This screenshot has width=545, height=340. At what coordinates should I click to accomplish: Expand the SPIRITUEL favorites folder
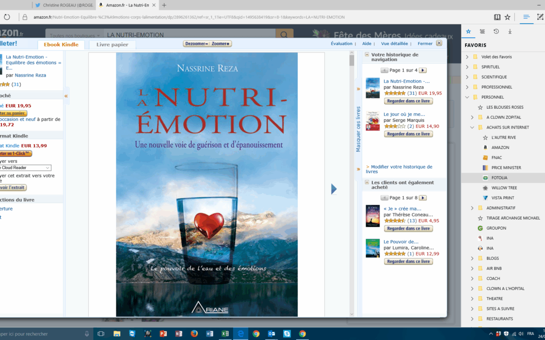pyautogui.click(x=467, y=67)
